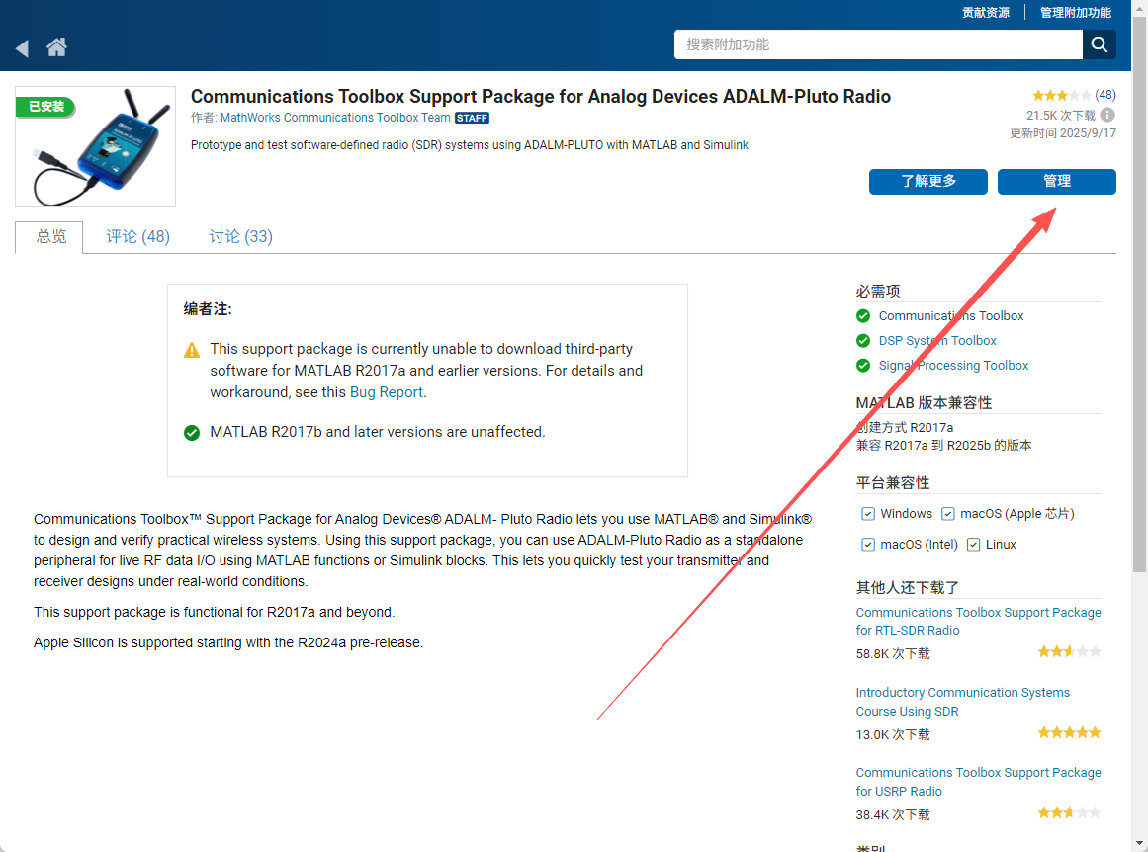Click the download count info icon
The height and width of the screenshot is (852, 1148).
[x=1107, y=115]
